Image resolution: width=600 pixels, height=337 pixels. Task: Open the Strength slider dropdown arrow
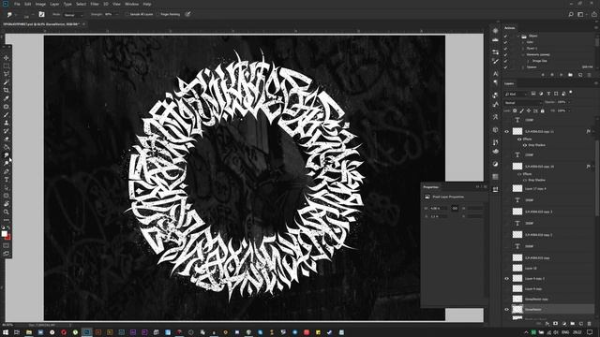point(116,15)
